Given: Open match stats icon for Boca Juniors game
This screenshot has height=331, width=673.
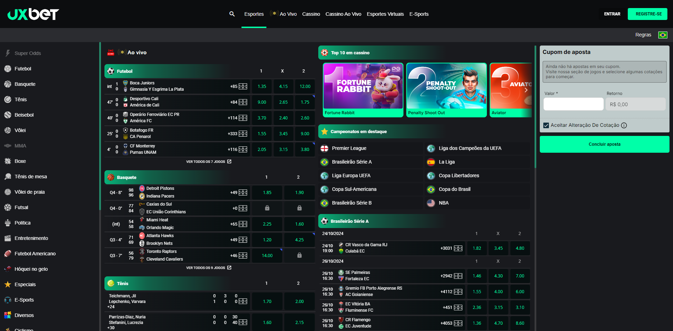Looking at the screenshot, I should coord(243,87).
